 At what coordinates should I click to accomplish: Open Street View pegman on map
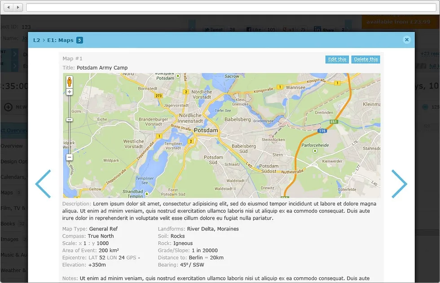point(69,82)
